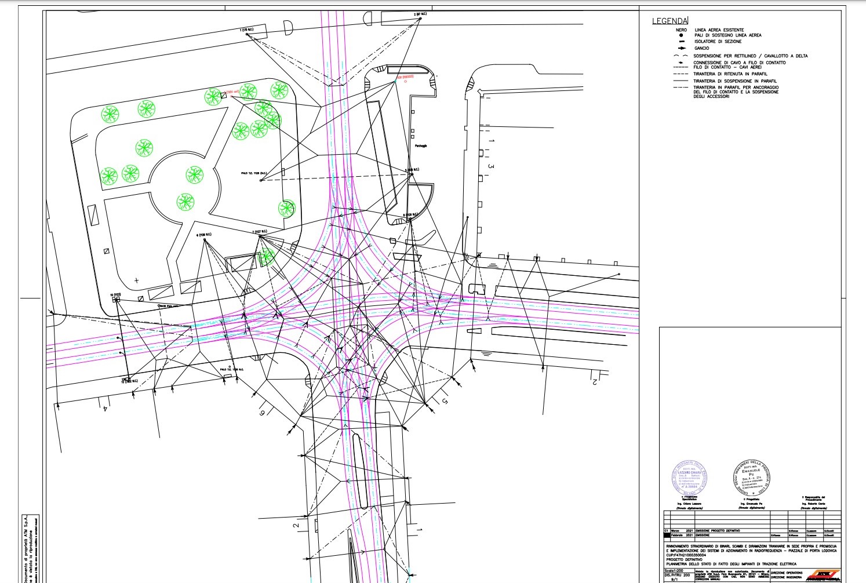
Task: Click the 'PALO T.E. 1128 (N.C.)' pole marker
Action: coord(261,180)
